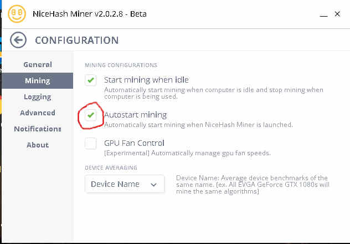Open the General settings tab
This screenshot has width=350, height=244.
click(38, 64)
